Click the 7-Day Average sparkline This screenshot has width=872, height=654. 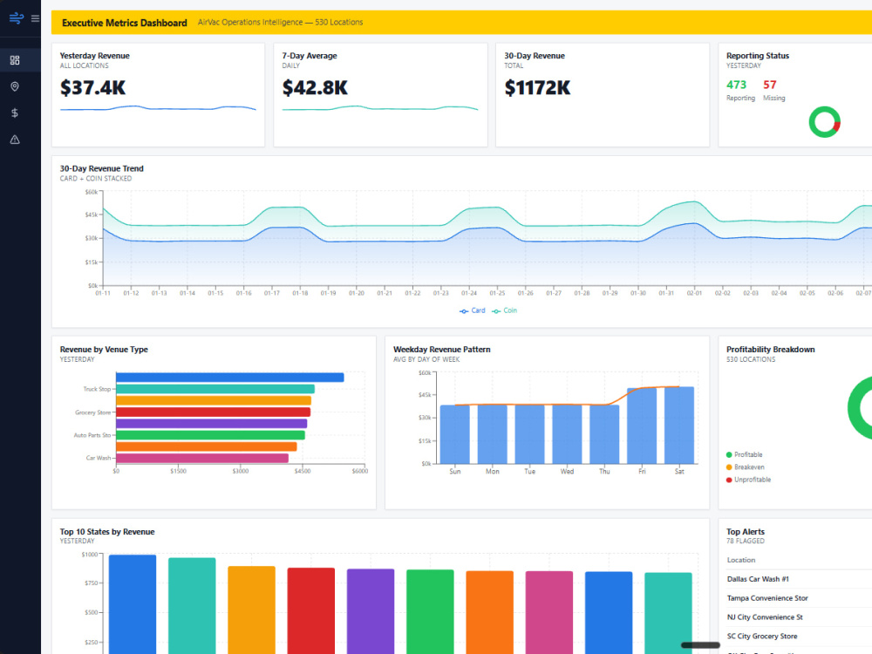[x=380, y=108]
